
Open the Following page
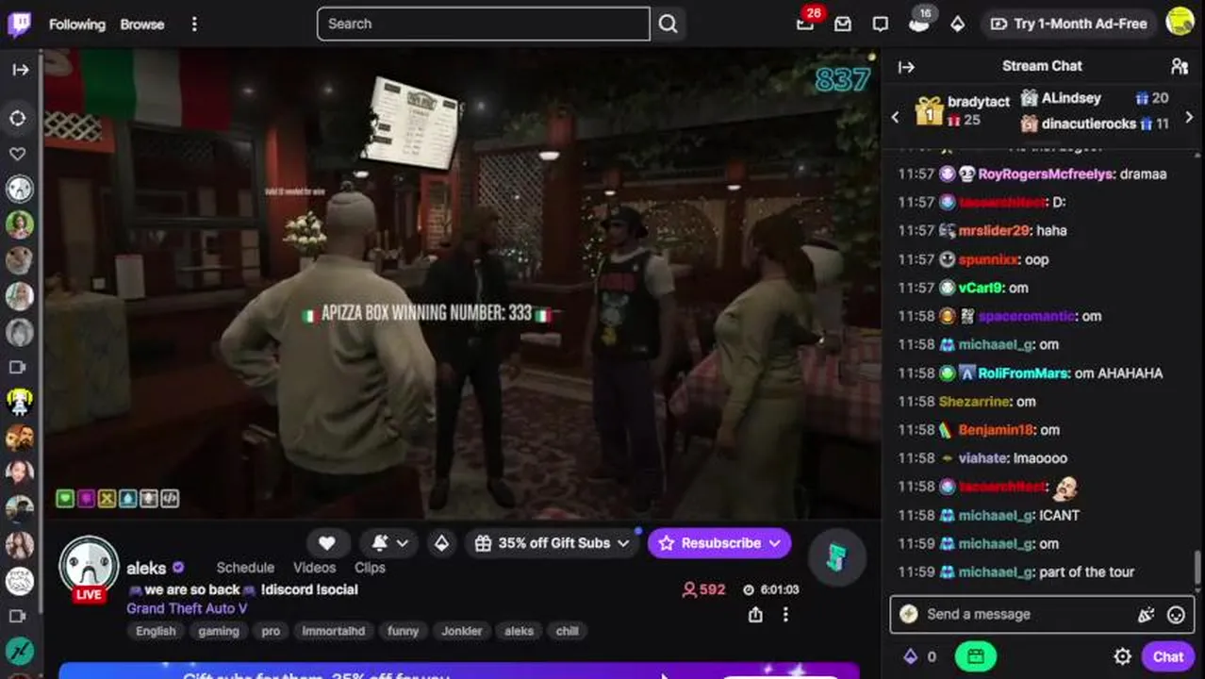point(77,25)
